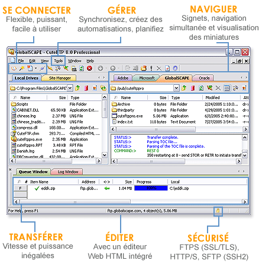Click the exclamation mark Execute icon

[151, 68]
